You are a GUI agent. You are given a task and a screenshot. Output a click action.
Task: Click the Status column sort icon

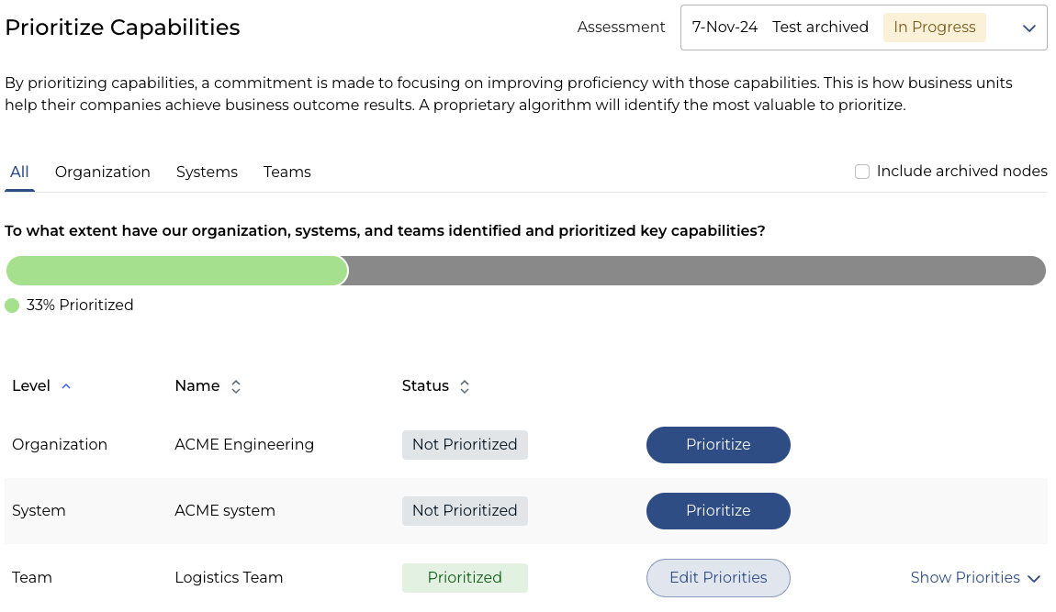tap(465, 386)
